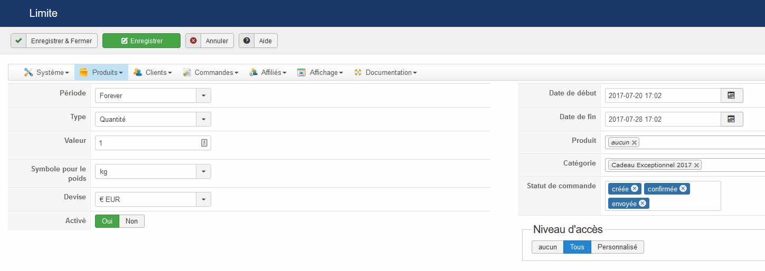Click the green Enregistrer button
This screenshot has height=271, width=765.
point(141,41)
